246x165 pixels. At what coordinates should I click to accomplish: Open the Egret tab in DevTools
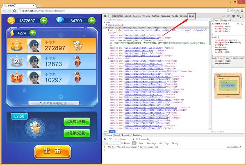click(x=191, y=16)
